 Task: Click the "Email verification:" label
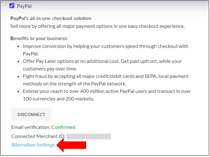click(x=31, y=127)
